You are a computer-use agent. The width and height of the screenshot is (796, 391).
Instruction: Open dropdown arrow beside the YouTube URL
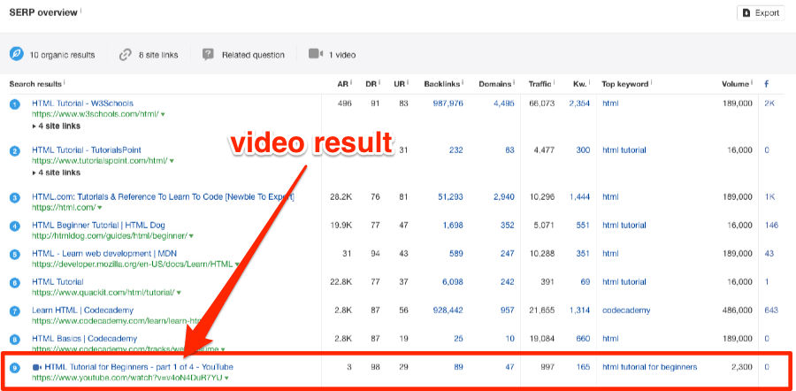227,379
